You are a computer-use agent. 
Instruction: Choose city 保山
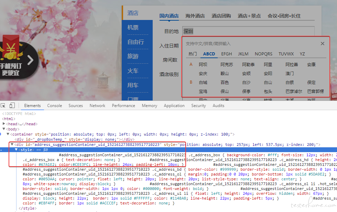click(225, 92)
